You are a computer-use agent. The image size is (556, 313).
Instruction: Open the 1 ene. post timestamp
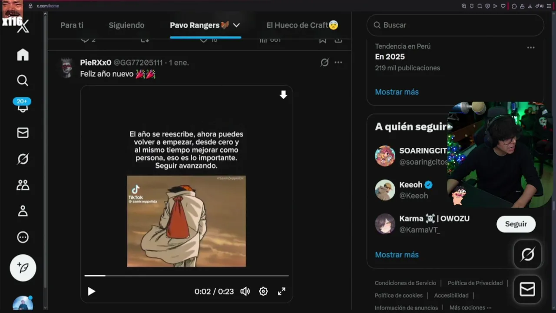click(x=179, y=63)
